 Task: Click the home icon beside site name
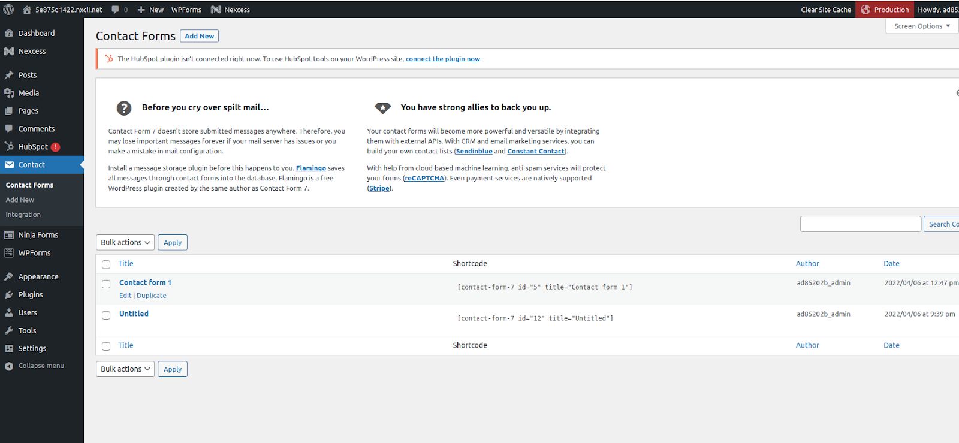(26, 10)
